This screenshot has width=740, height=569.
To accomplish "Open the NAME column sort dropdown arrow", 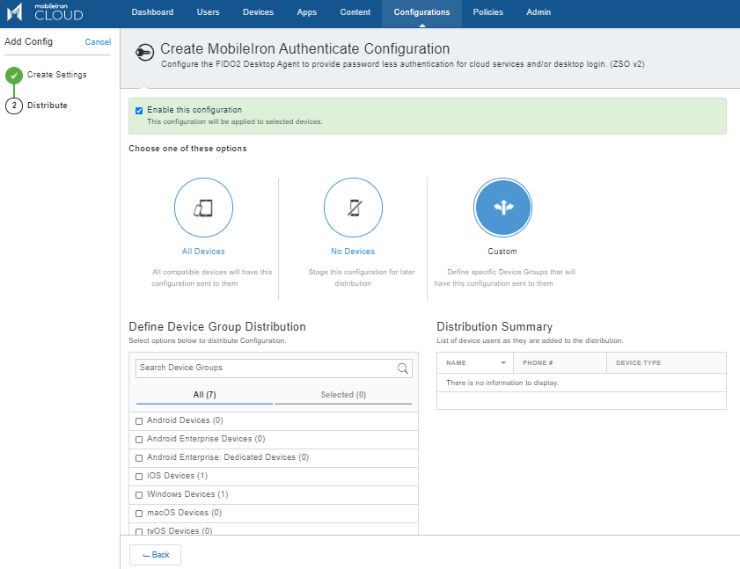I will coord(503,363).
